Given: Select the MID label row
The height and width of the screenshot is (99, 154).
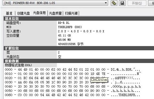Looking at the screenshot, I should coord(9,27).
